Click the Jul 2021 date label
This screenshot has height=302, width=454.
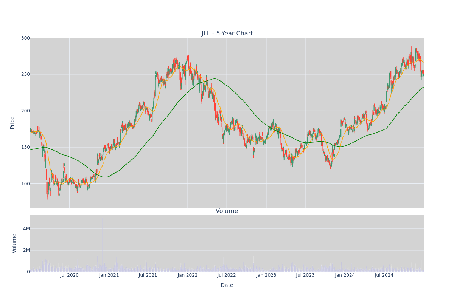click(148, 275)
